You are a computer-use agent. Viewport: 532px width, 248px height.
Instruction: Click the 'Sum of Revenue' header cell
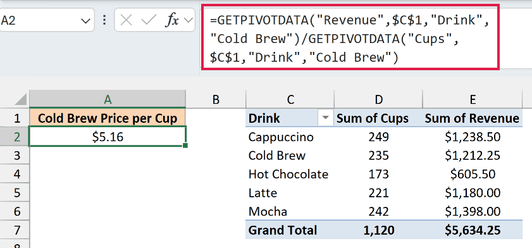tap(473, 118)
